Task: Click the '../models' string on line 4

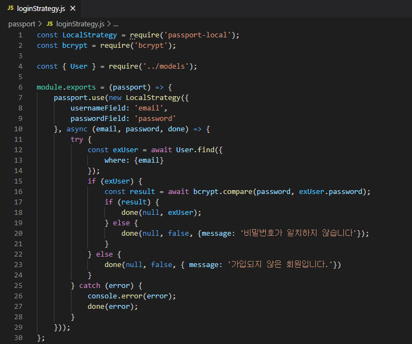Action: (x=166, y=66)
